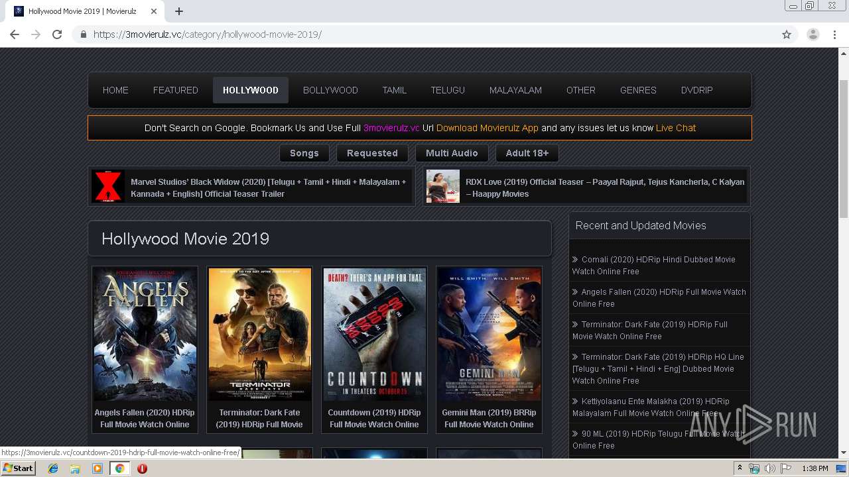Open the OTHER menu item

click(581, 90)
